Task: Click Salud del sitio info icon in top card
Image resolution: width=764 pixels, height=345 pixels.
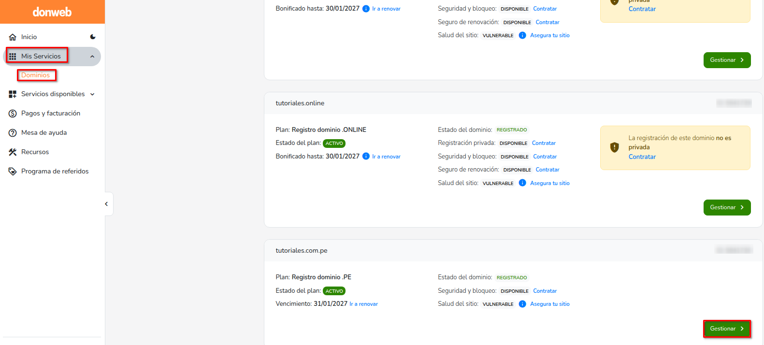Action: point(522,35)
